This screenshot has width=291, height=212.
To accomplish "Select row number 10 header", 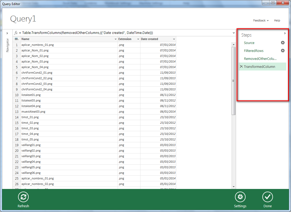I will (17, 95).
